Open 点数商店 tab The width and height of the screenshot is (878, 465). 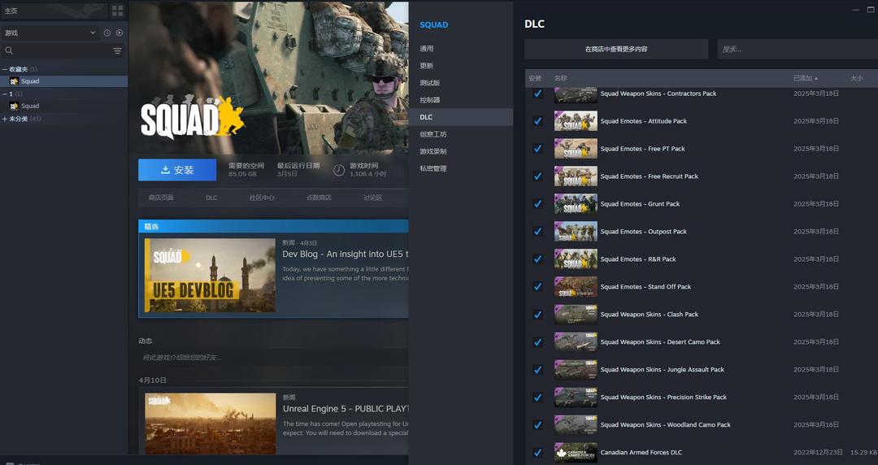click(x=319, y=198)
